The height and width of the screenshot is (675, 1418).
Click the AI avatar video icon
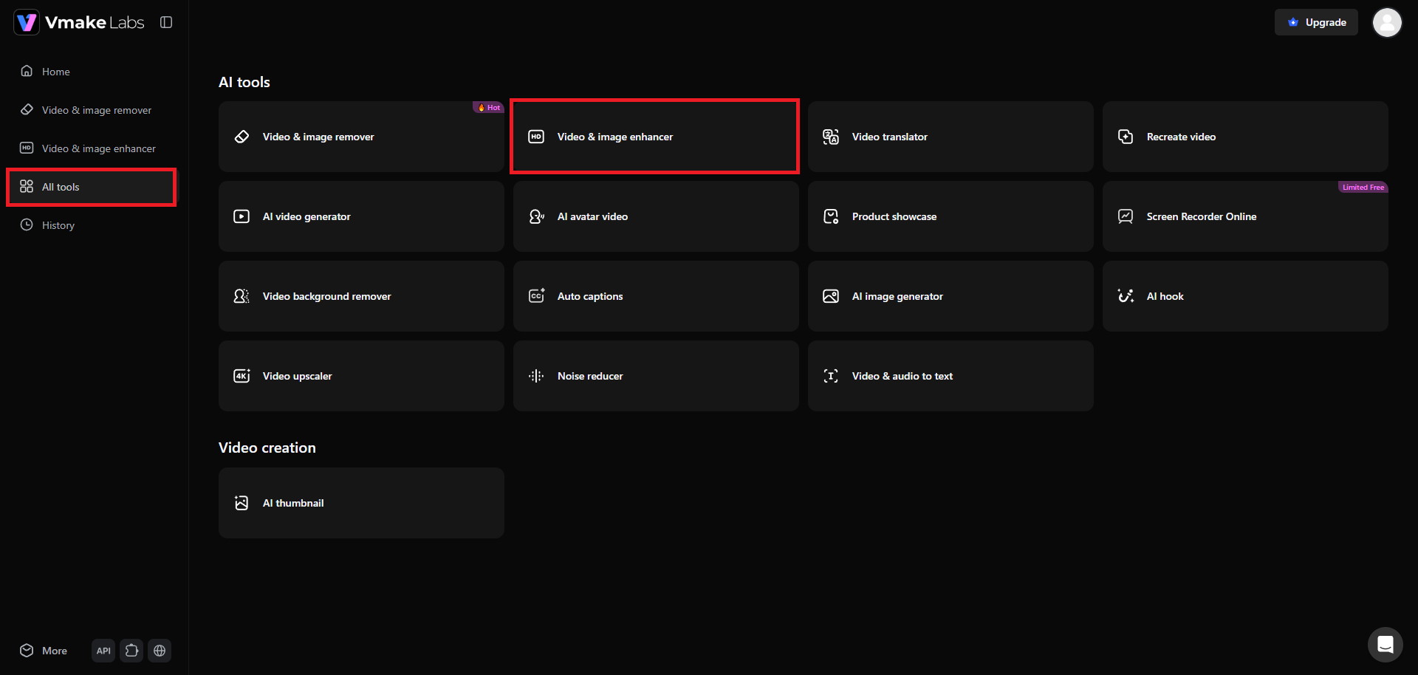[536, 216]
